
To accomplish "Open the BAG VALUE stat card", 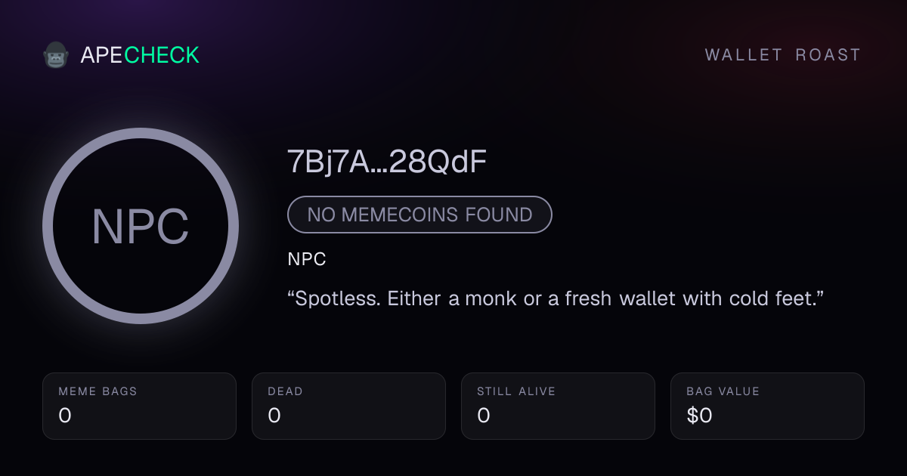I will [x=767, y=406].
